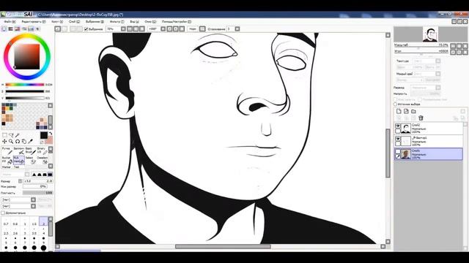Select the Basic Brush tool
Screen dimensions: 469x263
pos(31,150)
